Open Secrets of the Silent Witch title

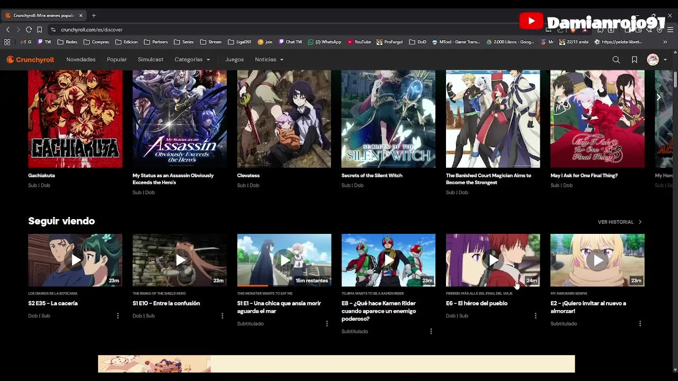click(x=372, y=176)
